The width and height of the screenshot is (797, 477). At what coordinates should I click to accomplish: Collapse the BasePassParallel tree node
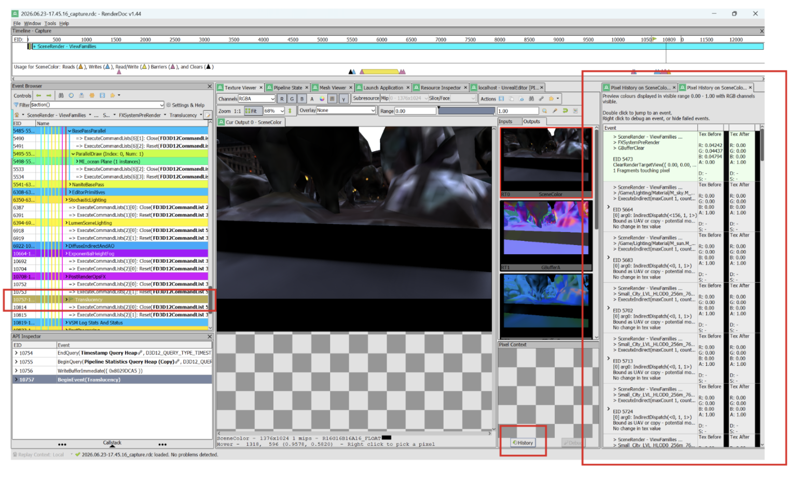click(70, 131)
